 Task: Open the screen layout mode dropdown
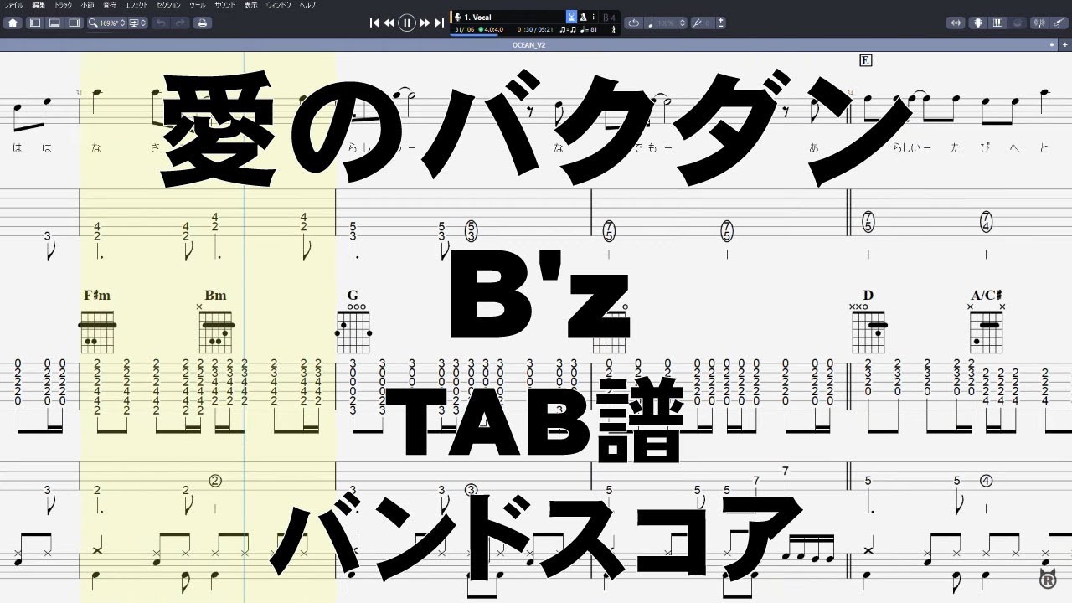tap(138, 23)
